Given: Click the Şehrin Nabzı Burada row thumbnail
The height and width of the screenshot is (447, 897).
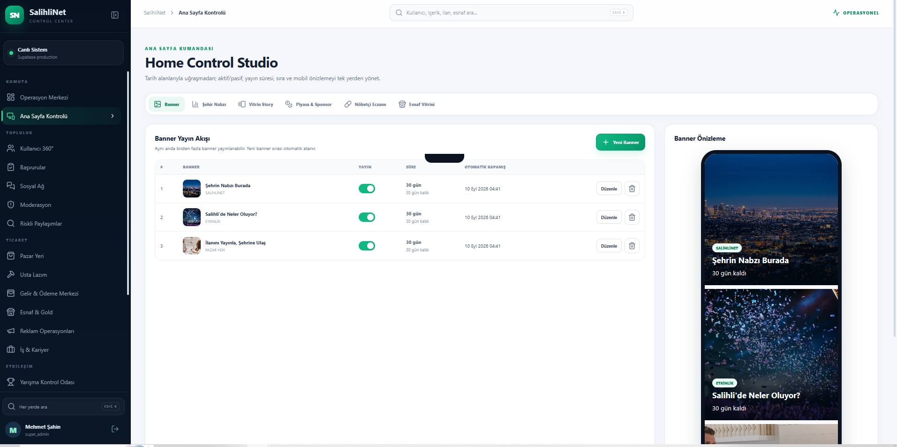Looking at the screenshot, I should 192,189.
